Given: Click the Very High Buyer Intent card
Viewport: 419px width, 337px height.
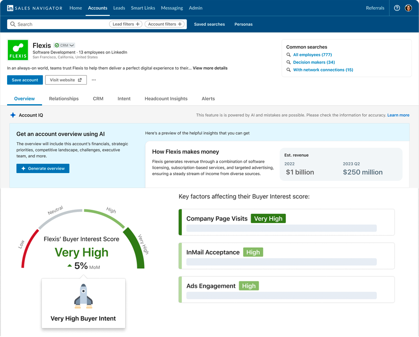Looking at the screenshot, I should tap(84, 303).
